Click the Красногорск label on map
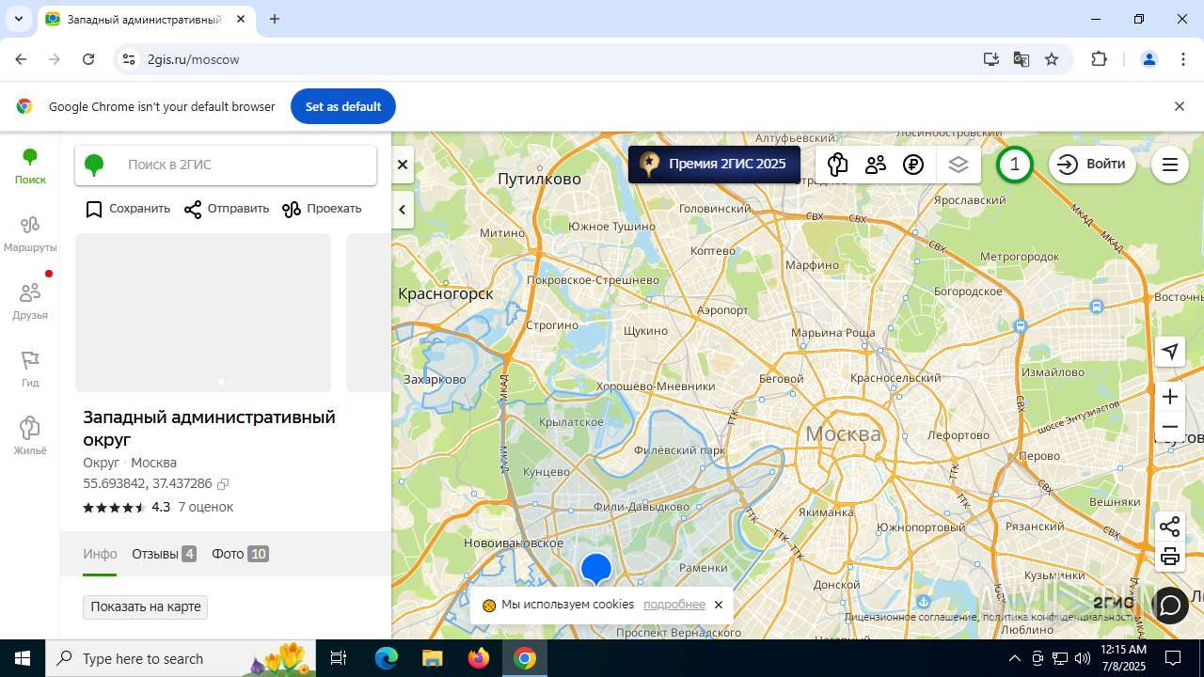Image resolution: width=1204 pixels, height=677 pixels. (x=446, y=294)
